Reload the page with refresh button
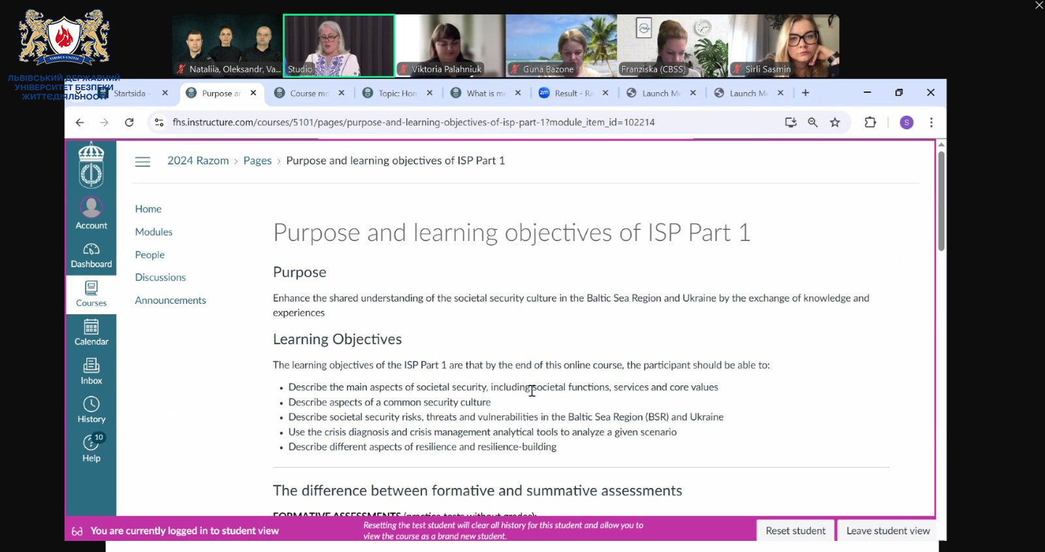The width and height of the screenshot is (1045, 552). point(129,122)
